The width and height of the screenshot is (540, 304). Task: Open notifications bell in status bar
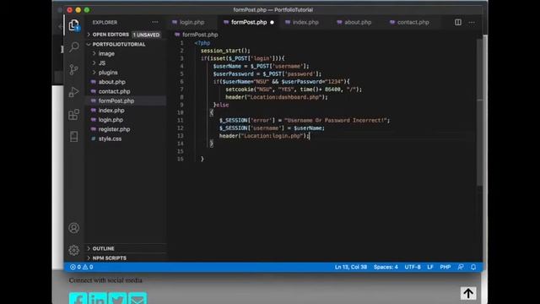tap(473, 267)
